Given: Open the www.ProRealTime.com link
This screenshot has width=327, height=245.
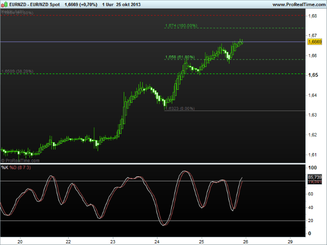Looking at the screenshot, I should click(299, 4).
